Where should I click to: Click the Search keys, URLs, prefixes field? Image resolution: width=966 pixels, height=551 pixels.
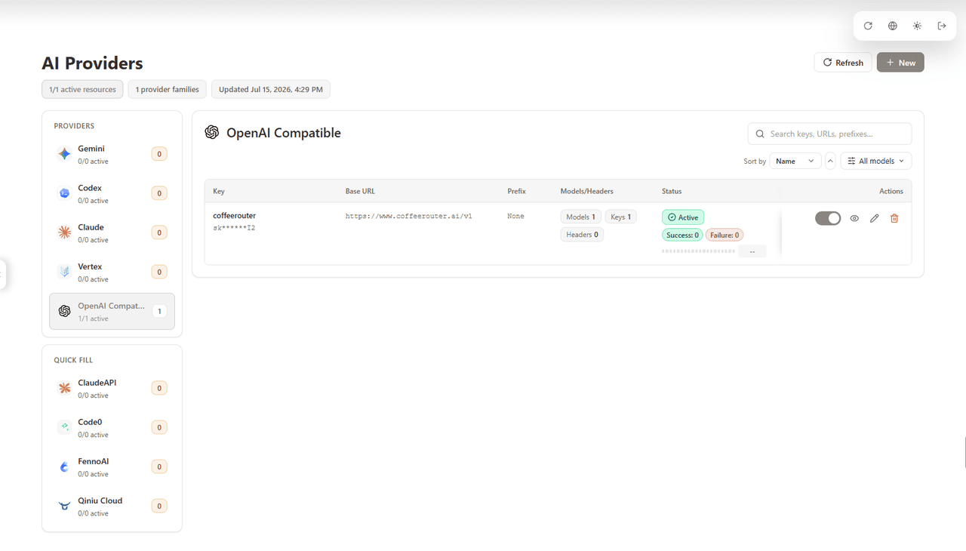(x=829, y=134)
